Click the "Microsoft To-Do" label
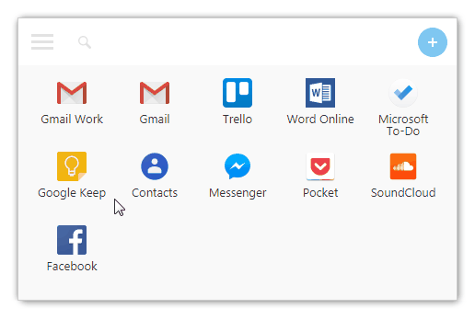This screenshot has width=475, height=331. (x=403, y=125)
